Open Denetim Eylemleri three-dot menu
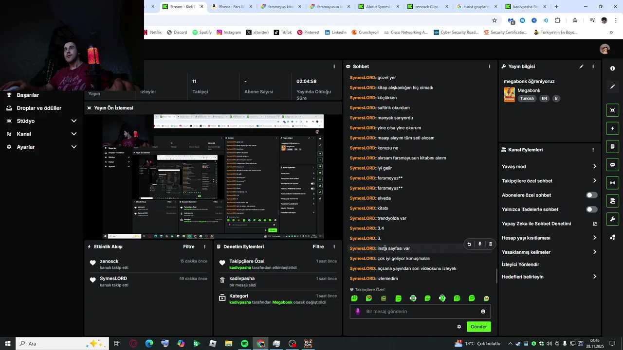This screenshot has width=623, height=350. [334, 247]
